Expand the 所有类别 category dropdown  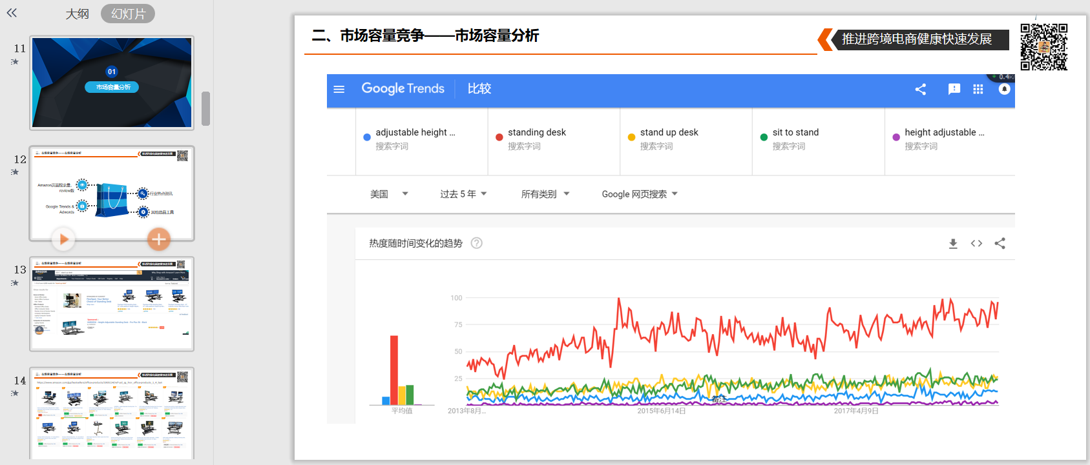[x=545, y=194]
